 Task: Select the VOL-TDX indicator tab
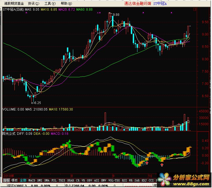[114, 180]
